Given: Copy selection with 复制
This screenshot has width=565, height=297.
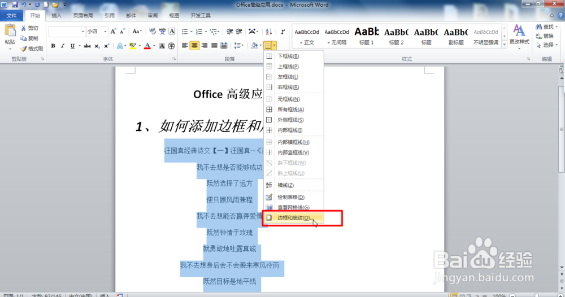Looking at the screenshot, I should (x=29, y=38).
